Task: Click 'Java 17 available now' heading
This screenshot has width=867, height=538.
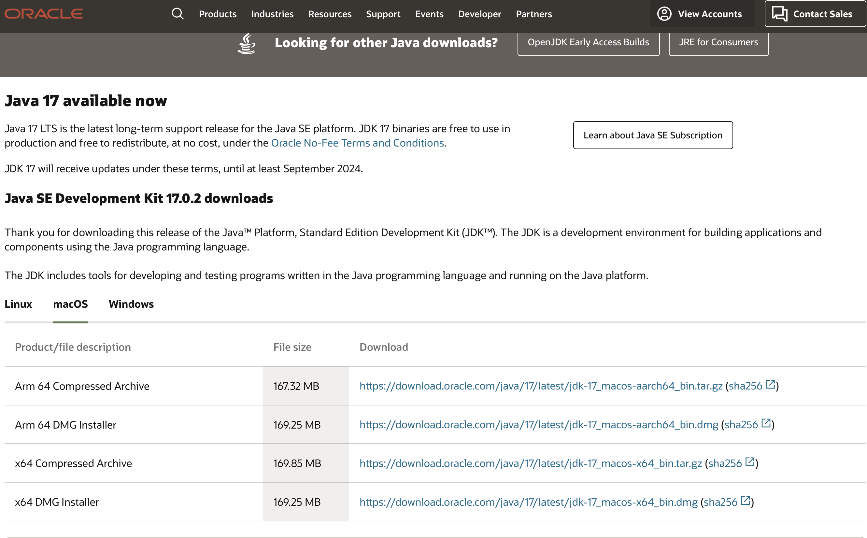Action: pyautogui.click(x=86, y=101)
